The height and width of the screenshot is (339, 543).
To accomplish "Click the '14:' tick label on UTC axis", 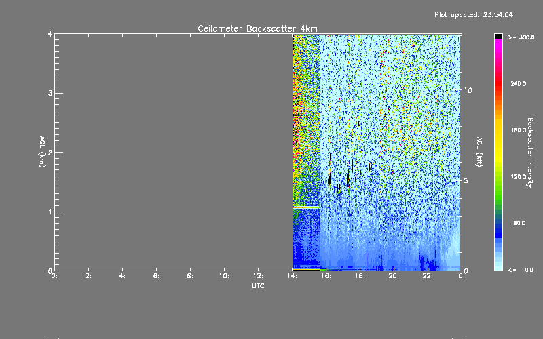I will (292, 276).
